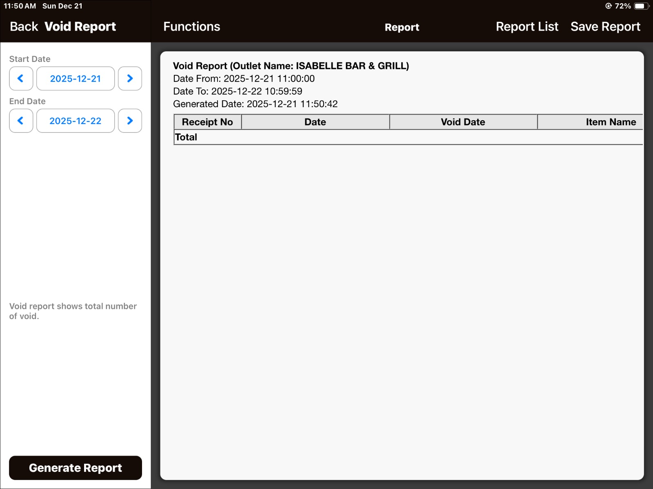The height and width of the screenshot is (489, 653).
Task: Select the Date column header
Action: click(x=315, y=122)
